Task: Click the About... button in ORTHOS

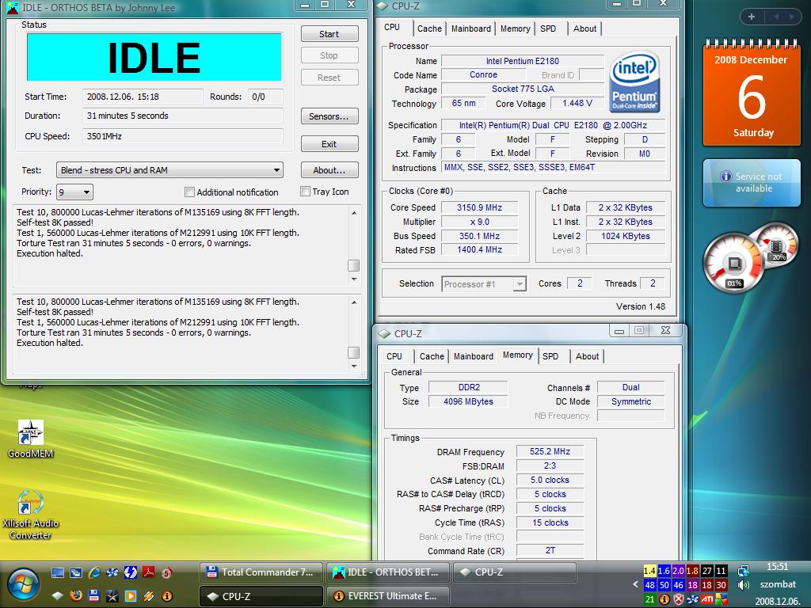Action: 329,170
